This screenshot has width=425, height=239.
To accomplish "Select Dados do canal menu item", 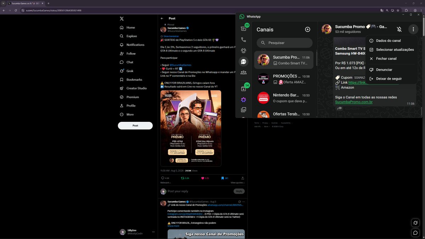I will point(391,41).
